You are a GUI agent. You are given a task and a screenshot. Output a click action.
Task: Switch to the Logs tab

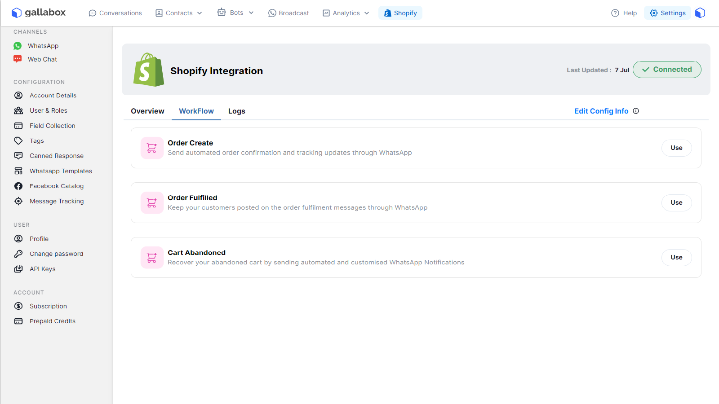tap(237, 111)
